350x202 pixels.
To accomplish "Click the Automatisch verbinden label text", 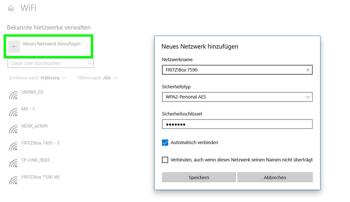I will point(194,143).
